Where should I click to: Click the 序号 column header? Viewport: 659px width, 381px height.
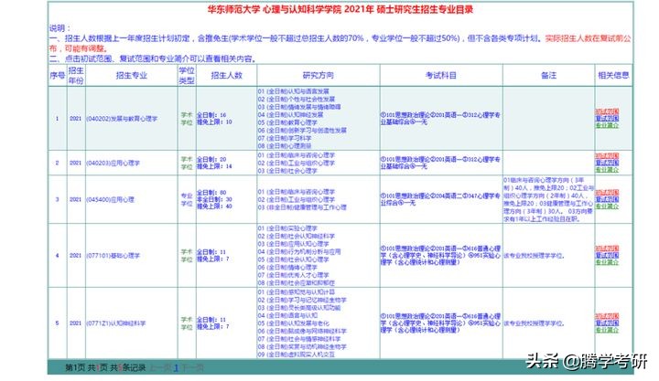coord(57,76)
